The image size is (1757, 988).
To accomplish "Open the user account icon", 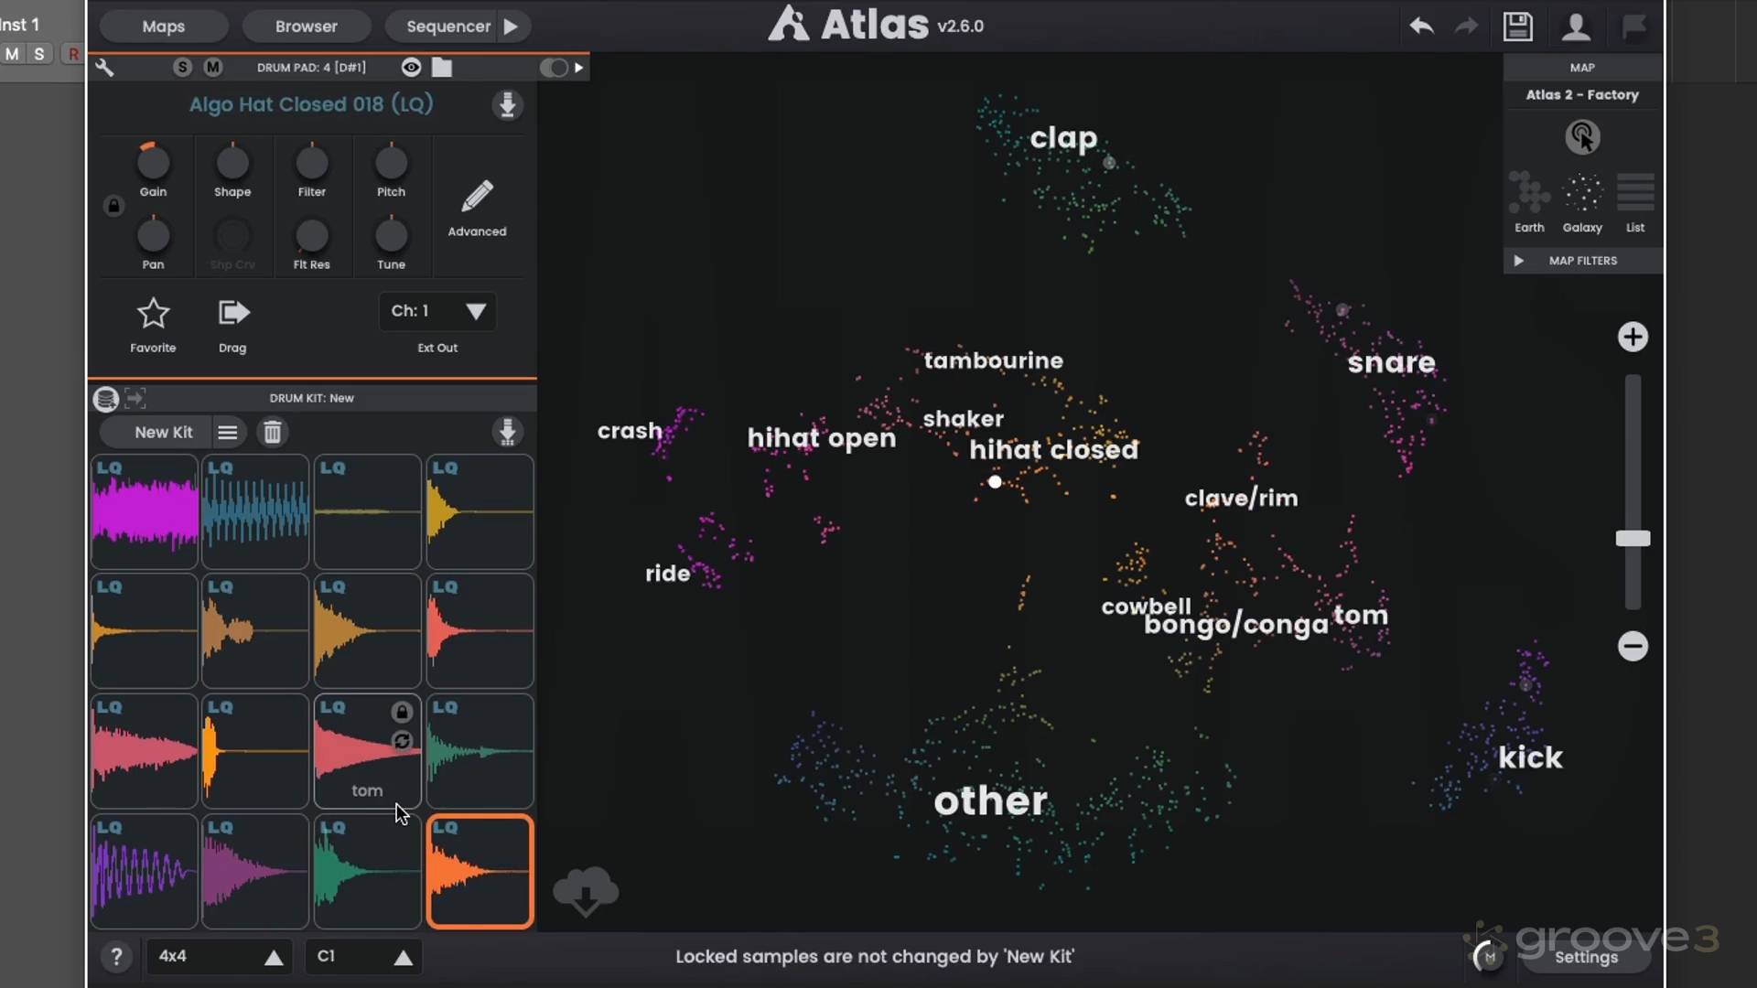I will click(1575, 27).
